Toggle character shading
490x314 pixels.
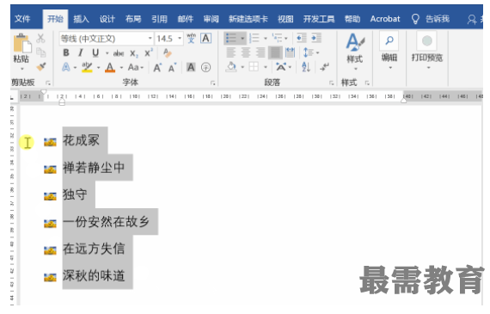click(191, 67)
